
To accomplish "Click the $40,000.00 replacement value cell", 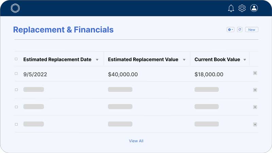I will [123, 74].
